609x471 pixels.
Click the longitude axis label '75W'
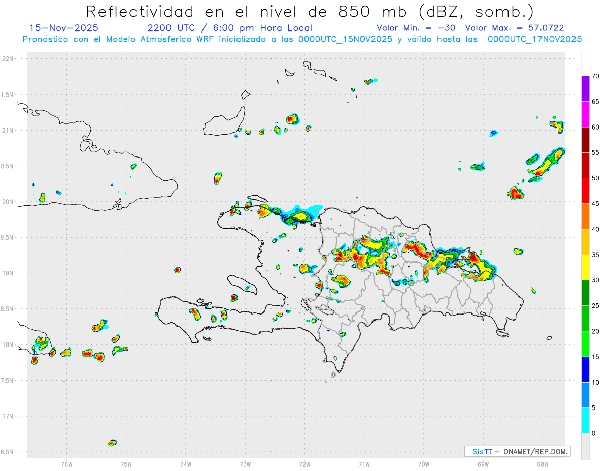click(x=126, y=464)
